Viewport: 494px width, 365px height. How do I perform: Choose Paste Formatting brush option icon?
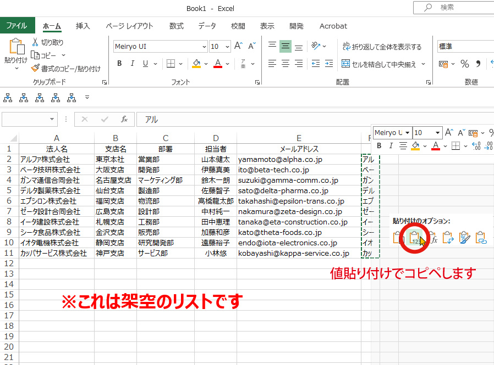[x=464, y=238]
